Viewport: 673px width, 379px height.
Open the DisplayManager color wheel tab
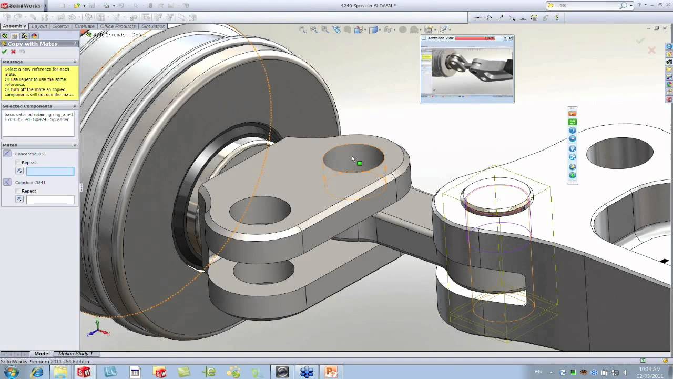point(34,36)
